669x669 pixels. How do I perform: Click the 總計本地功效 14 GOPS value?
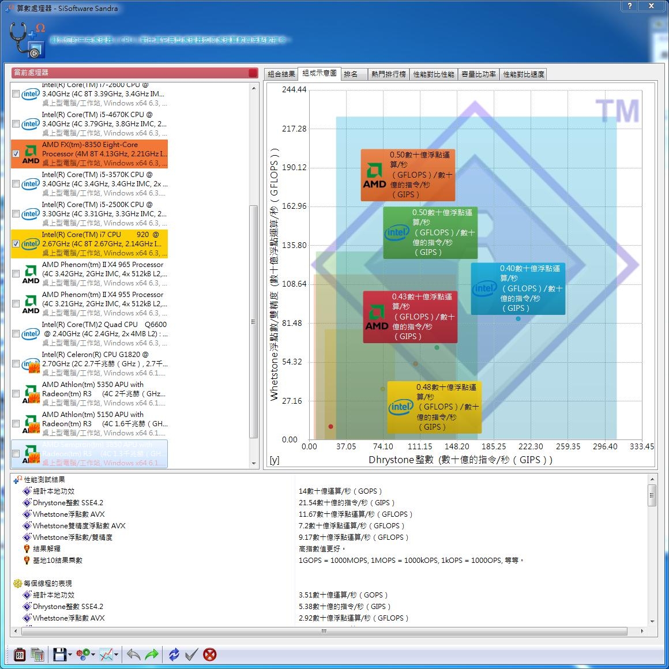coord(340,491)
